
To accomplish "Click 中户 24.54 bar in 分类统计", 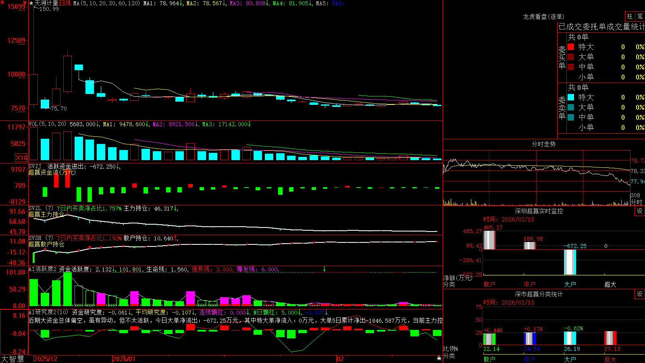I will point(529,339).
